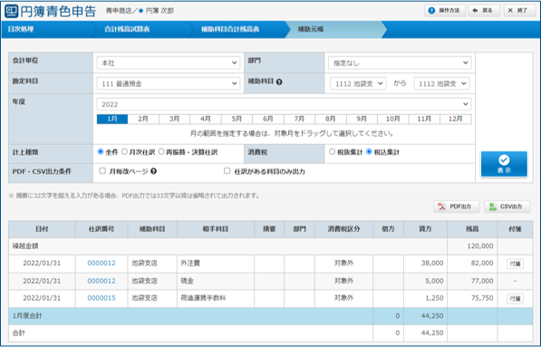Select the 税抜集計 radio button
Viewport: 541px width, 347px height.
[332, 152]
